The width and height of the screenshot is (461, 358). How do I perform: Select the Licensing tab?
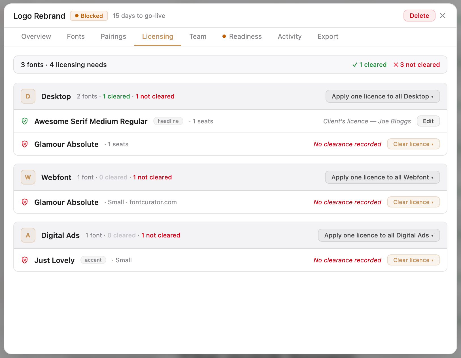(158, 37)
